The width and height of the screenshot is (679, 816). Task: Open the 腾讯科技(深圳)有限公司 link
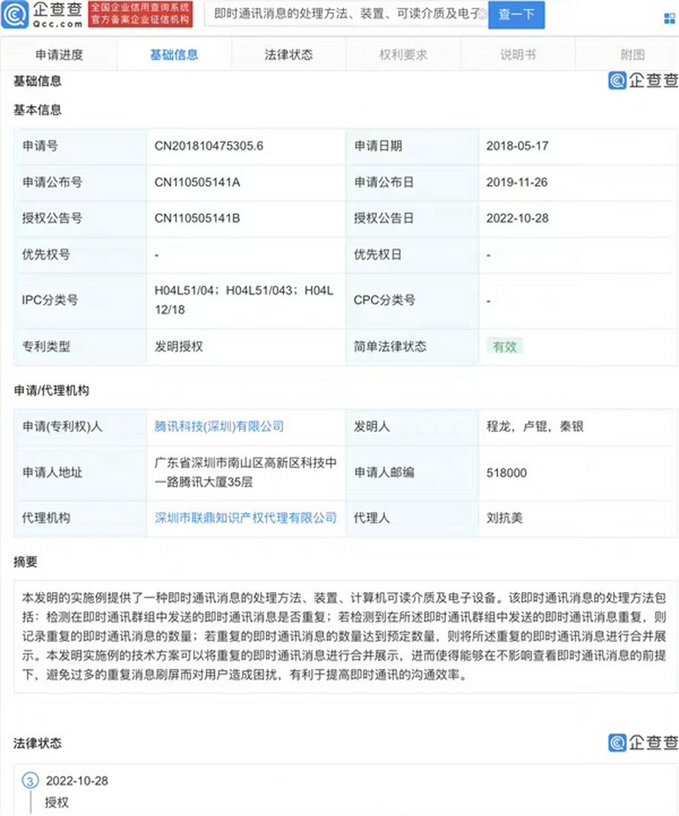click(x=219, y=426)
